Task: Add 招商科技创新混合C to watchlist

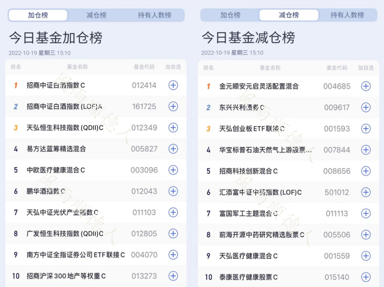Action: point(366,171)
